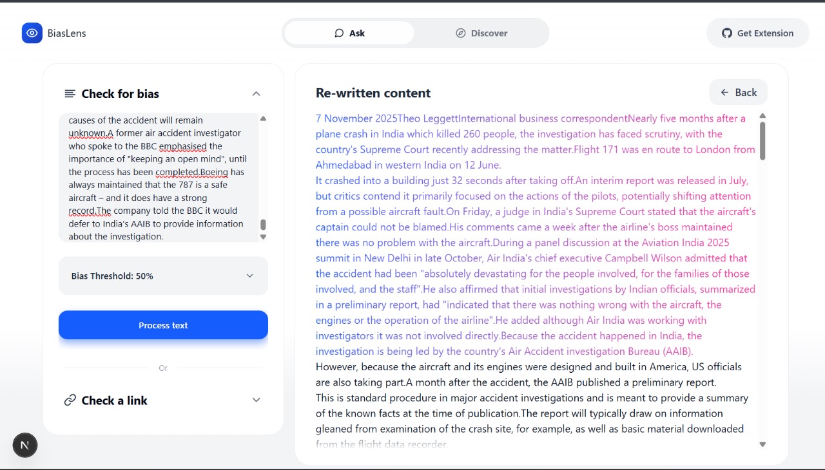Switch to the Ask tab
Screen dimensions: 825x470
349,33
